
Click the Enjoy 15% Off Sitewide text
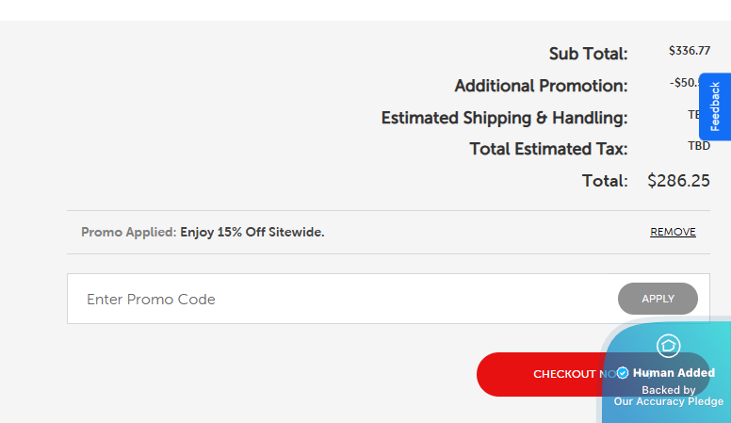252,232
